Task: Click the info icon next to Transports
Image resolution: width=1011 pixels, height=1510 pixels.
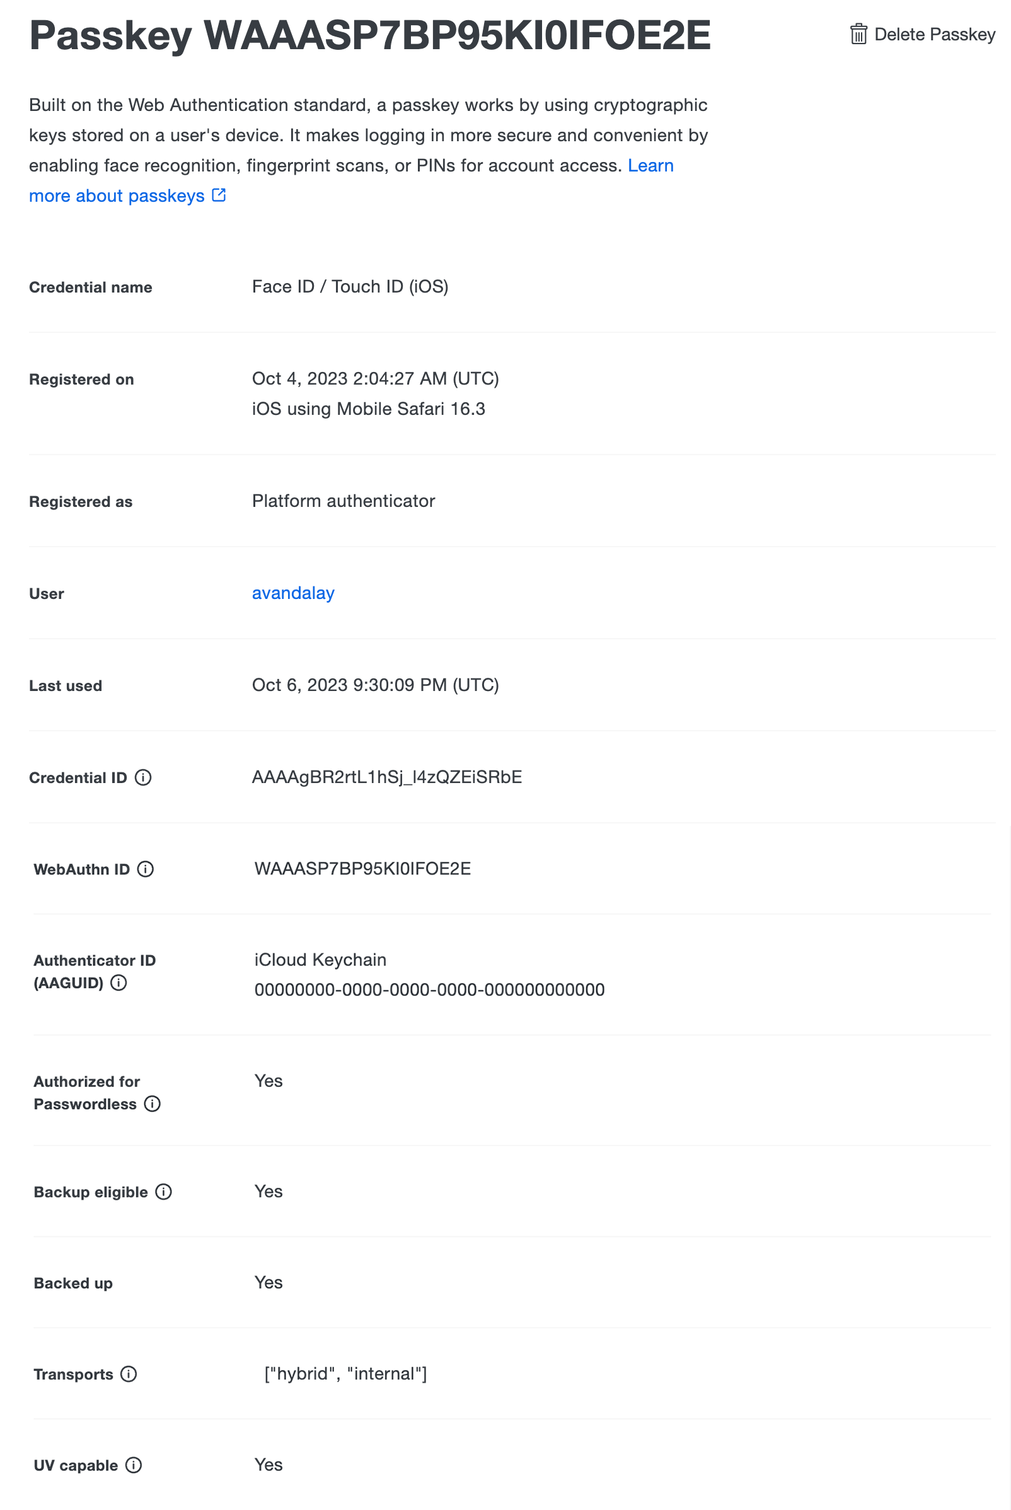Action: click(129, 1374)
